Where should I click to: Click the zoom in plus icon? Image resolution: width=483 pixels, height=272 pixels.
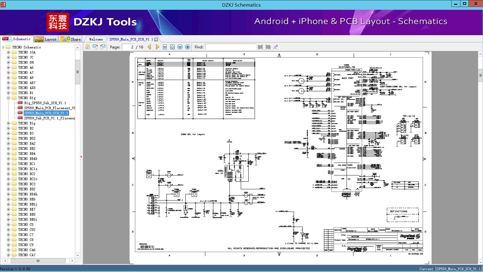tap(188, 47)
